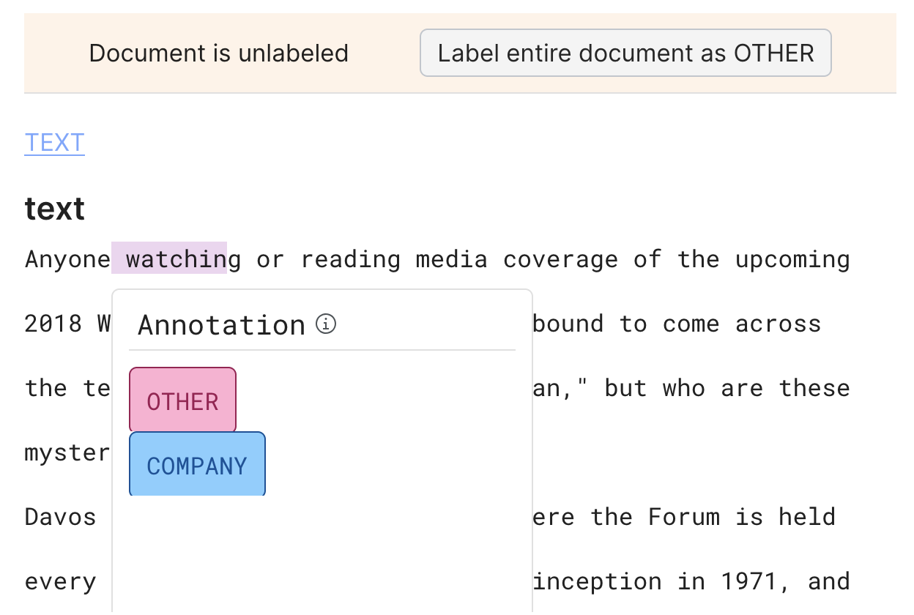
Task: Select the word "across" in the text
Action: tap(779, 324)
